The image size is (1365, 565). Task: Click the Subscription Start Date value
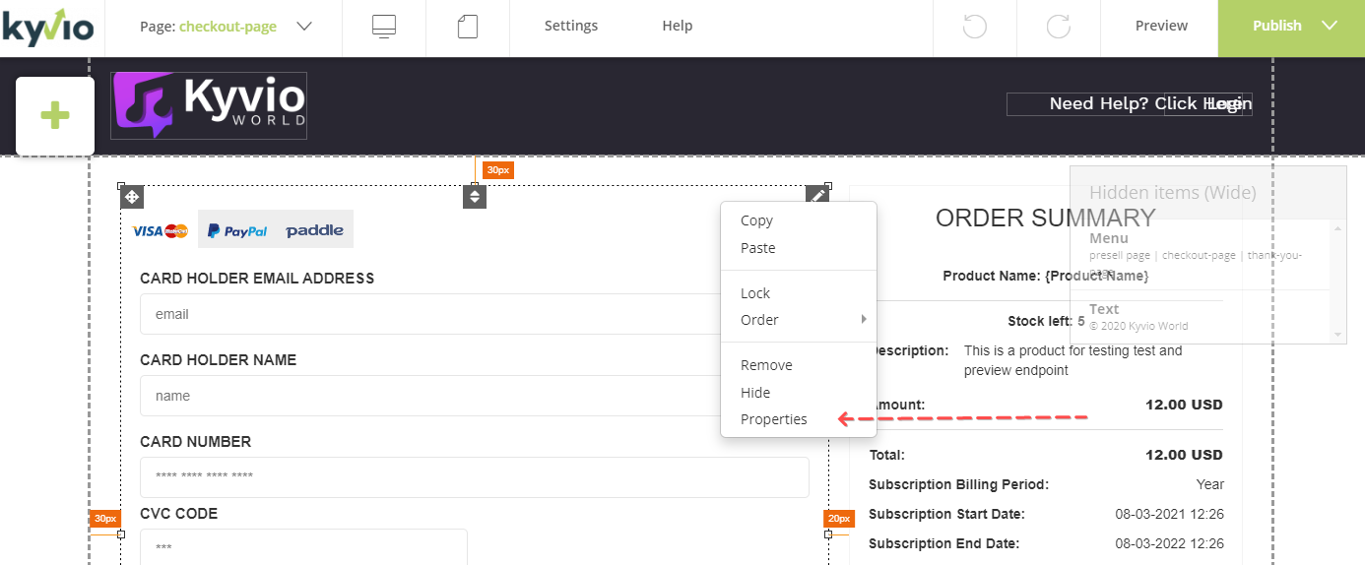(x=1170, y=514)
